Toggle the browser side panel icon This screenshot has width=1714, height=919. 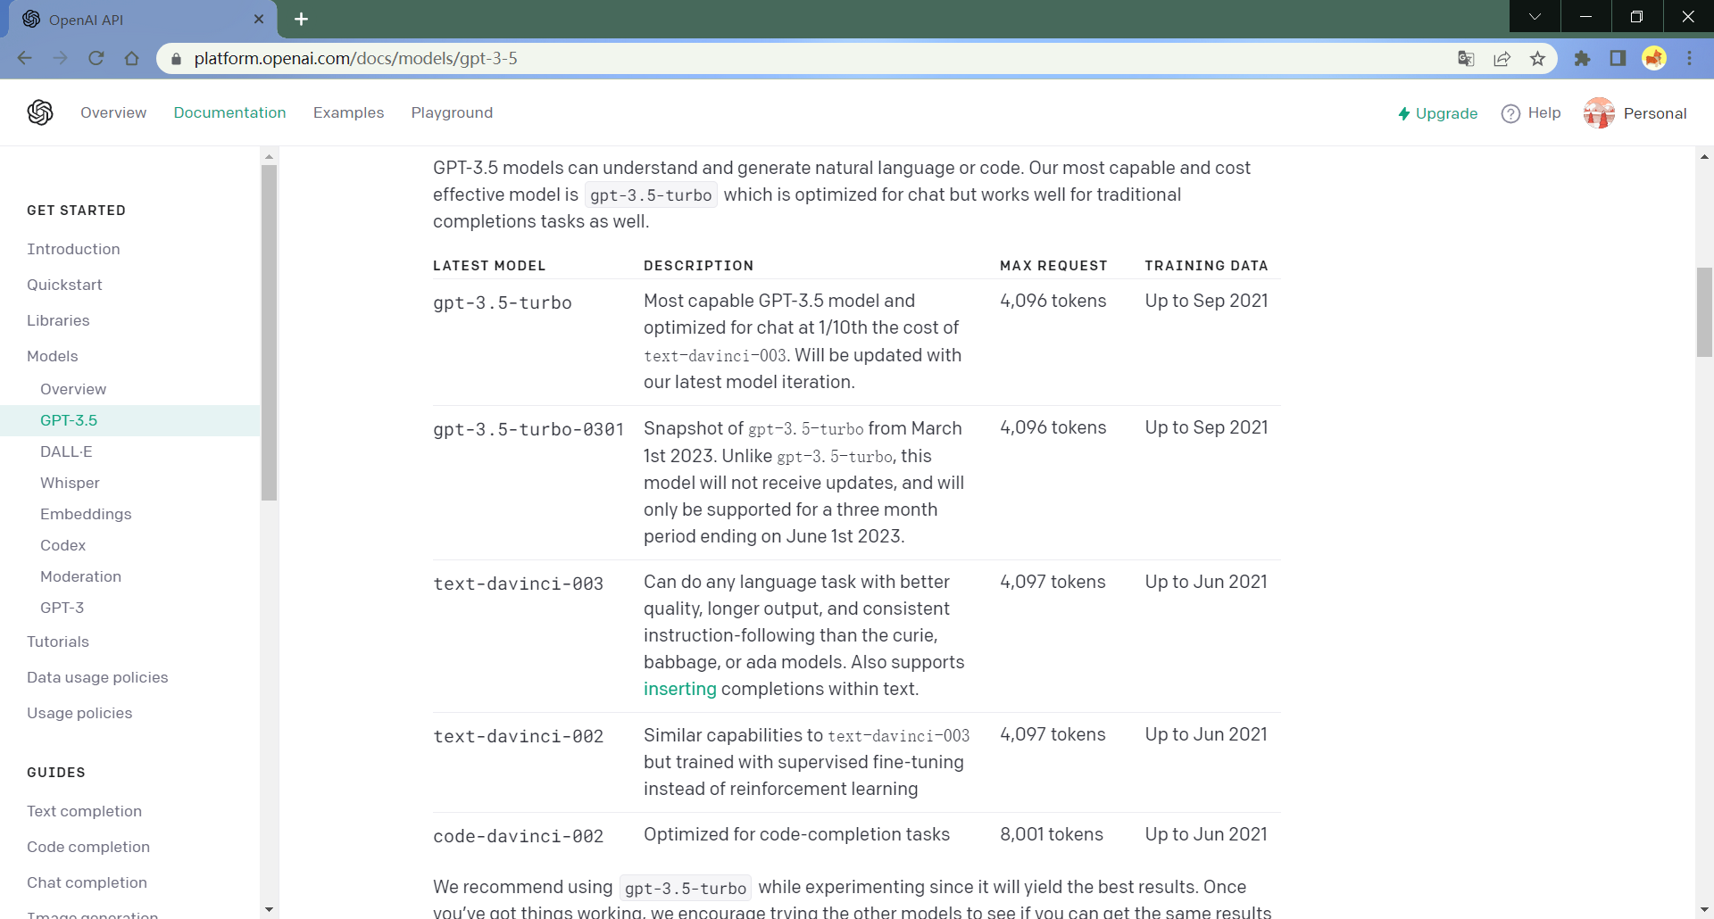(x=1618, y=58)
